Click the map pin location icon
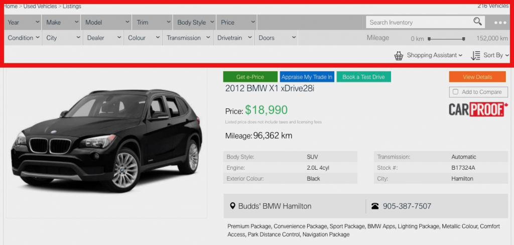Screen dimensions: 514x245 point(233,206)
